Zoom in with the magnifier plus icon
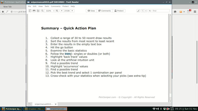Viewport: 198px width, 111px height. (57, 11)
